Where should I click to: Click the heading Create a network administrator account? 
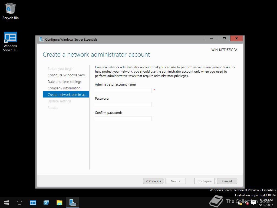pos(96,54)
